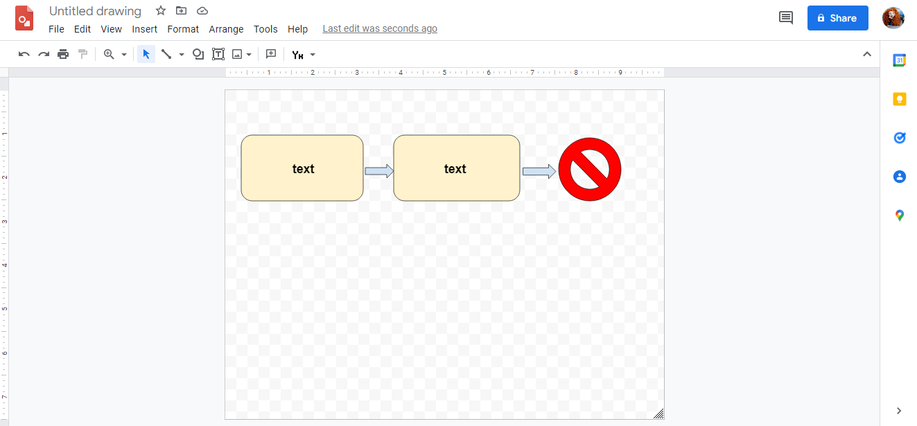Click the Zoom magnifier tool

coord(109,54)
